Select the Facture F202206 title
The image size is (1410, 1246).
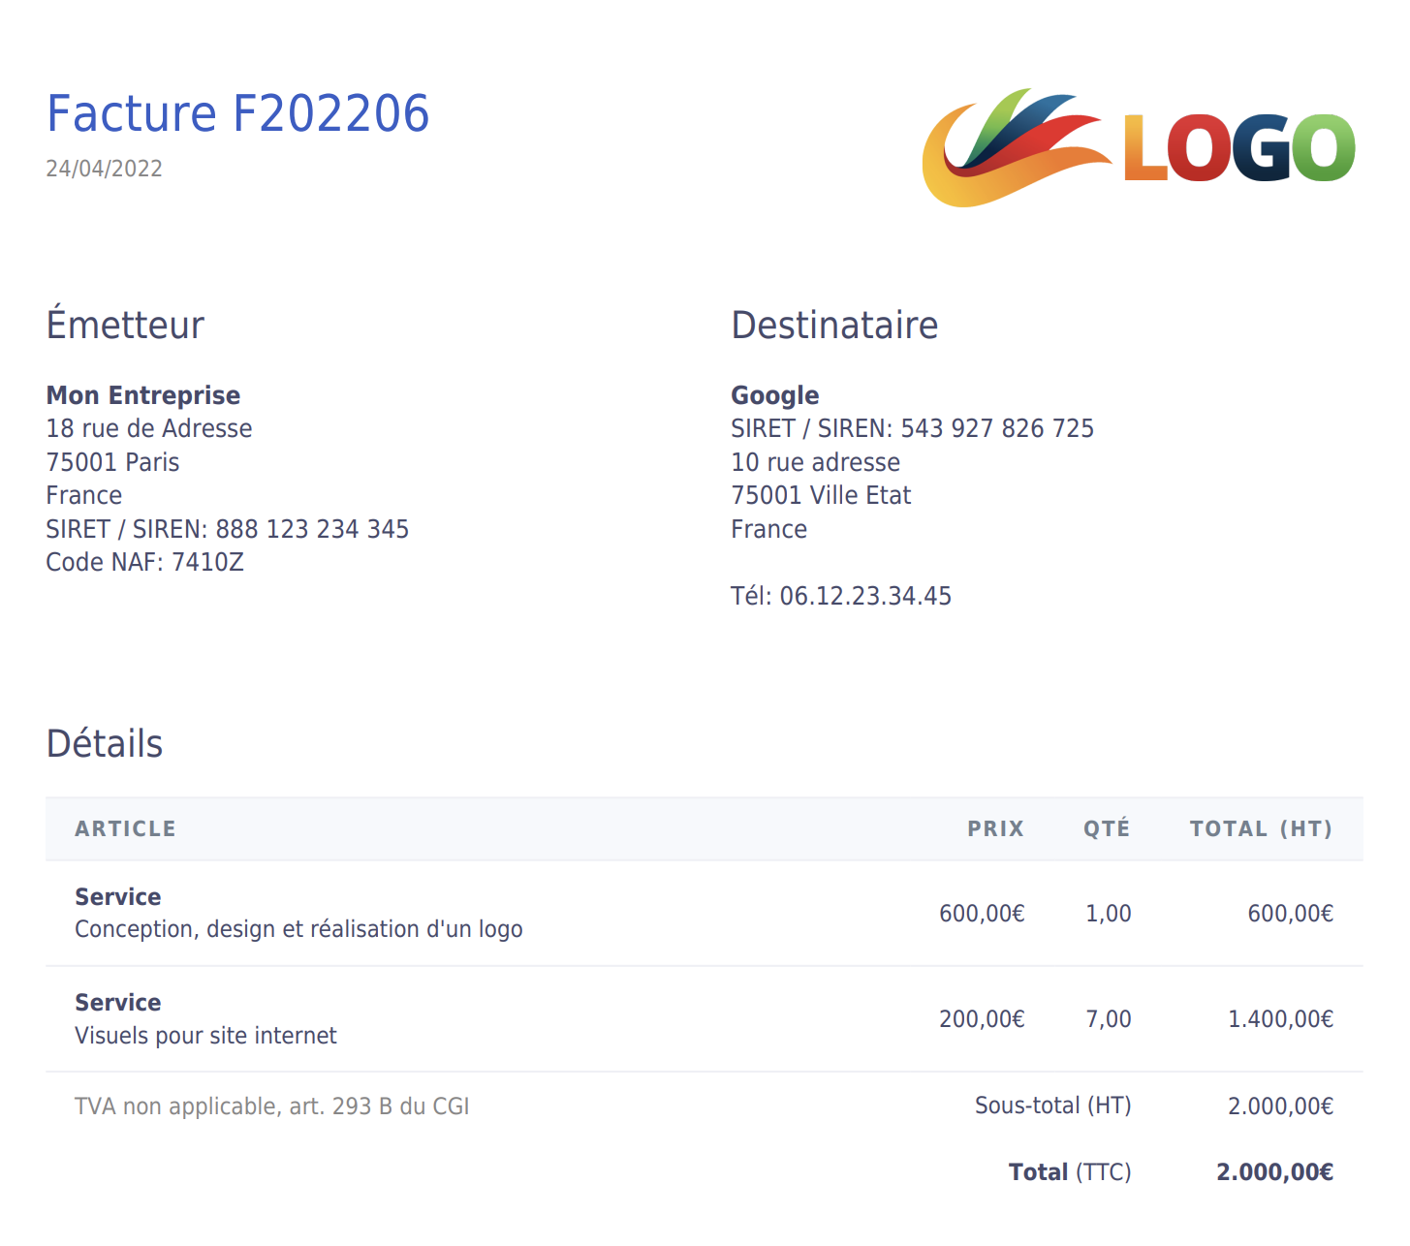237,113
